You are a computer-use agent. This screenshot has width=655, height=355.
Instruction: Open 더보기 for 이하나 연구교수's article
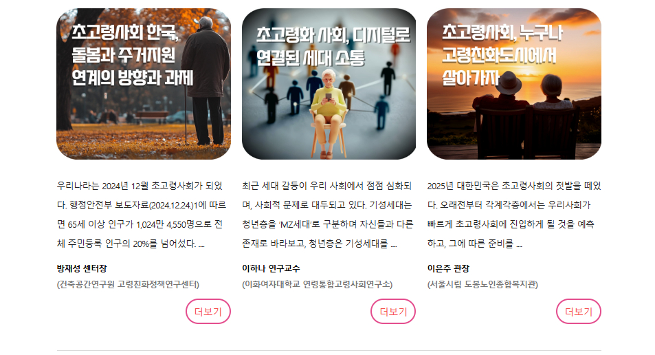pyautogui.click(x=393, y=312)
